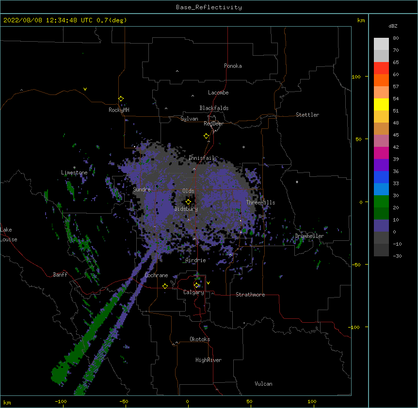418x408 pixels.
Task: Click the Calgary label
Action: tap(194, 292)
